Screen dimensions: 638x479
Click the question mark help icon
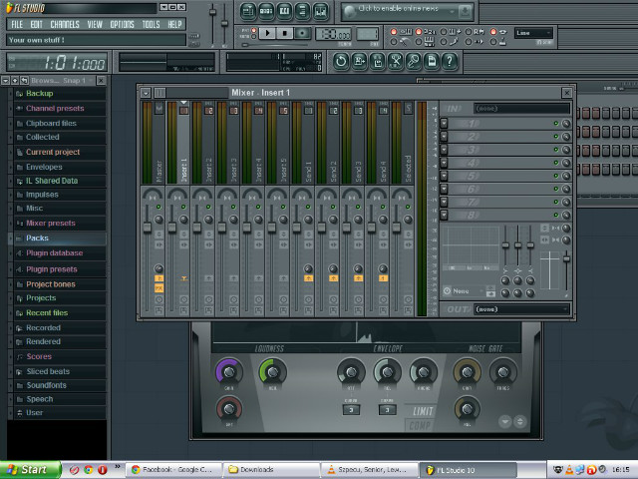(x=450, y=62)
